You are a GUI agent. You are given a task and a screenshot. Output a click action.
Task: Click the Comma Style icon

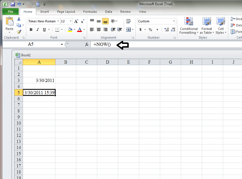pos(157,30)
